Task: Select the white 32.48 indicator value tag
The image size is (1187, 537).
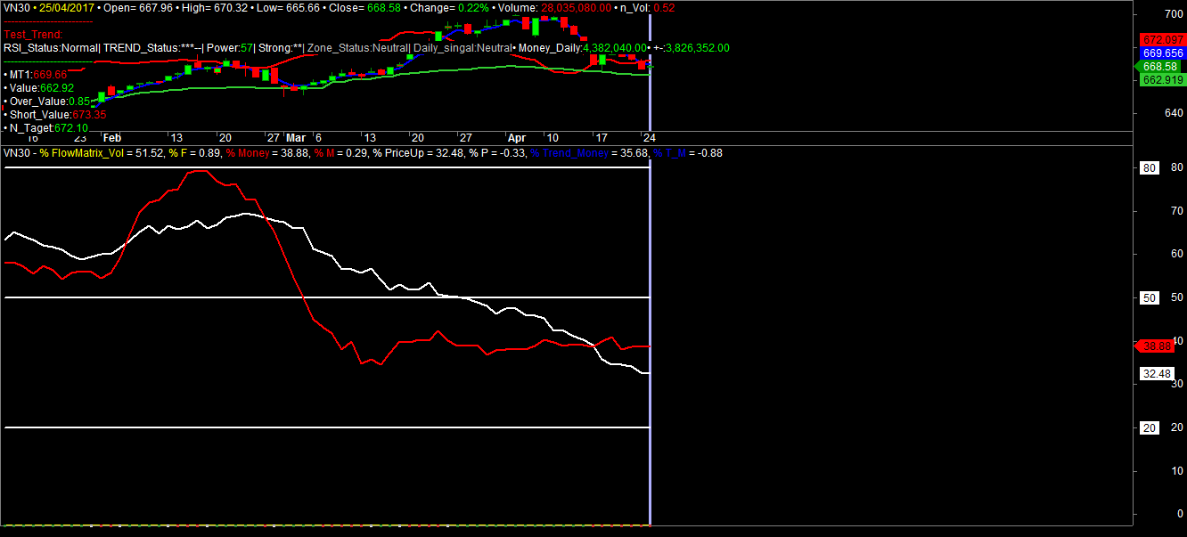Action: pos(1157,374)
